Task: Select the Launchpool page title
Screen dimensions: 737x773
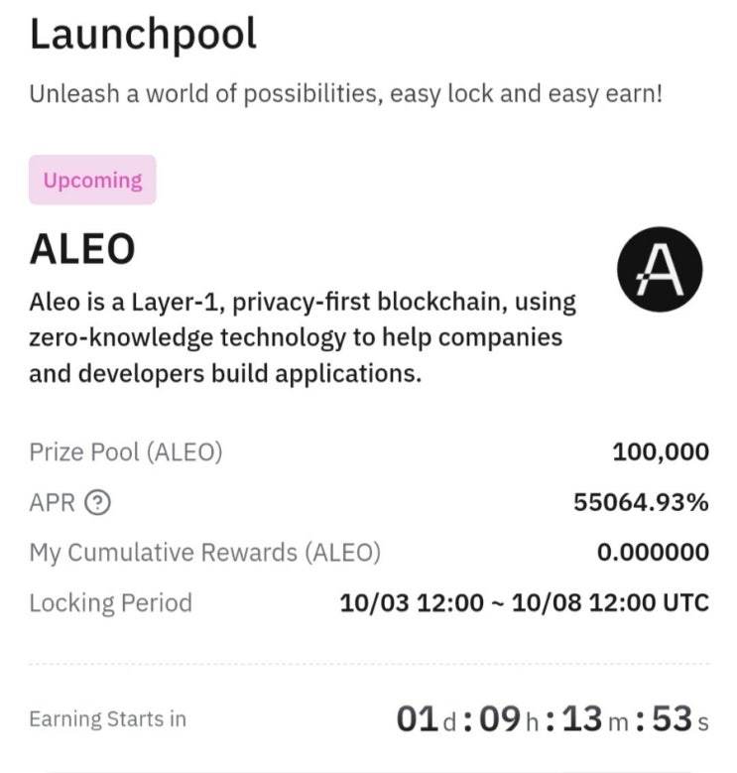Action: [x=143, y=36]
